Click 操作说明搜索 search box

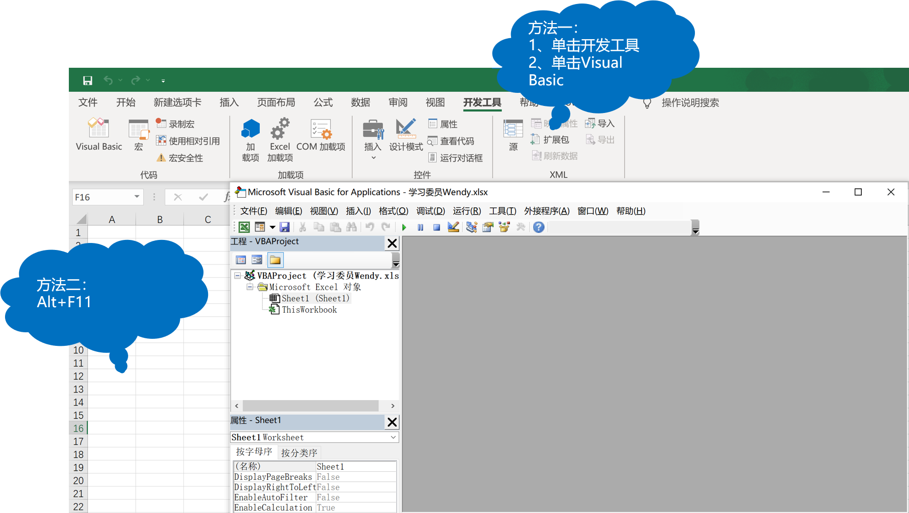pos(690,103)
